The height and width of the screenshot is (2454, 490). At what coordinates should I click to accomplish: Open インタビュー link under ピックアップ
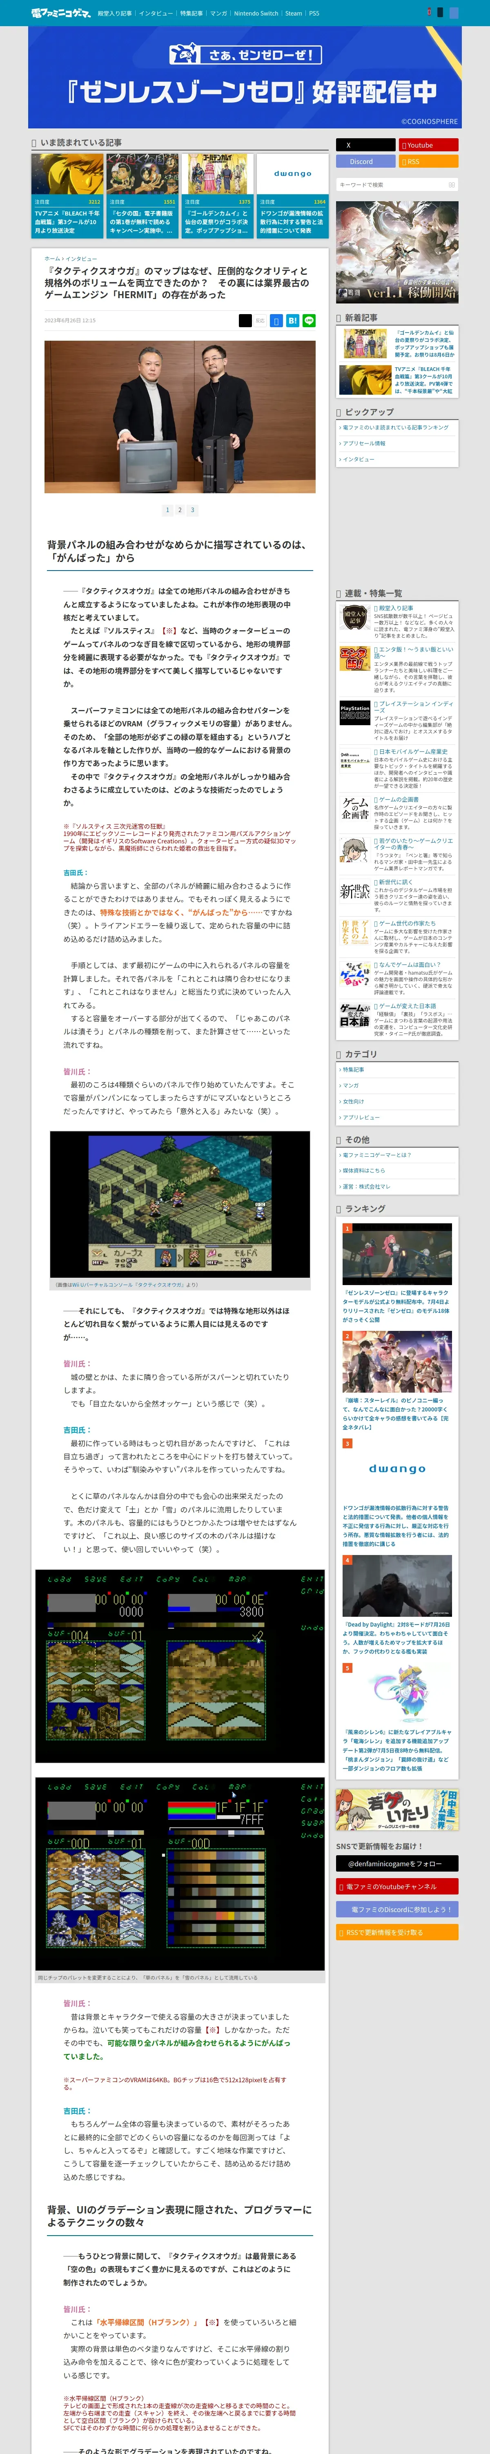[x=358, y=459]
